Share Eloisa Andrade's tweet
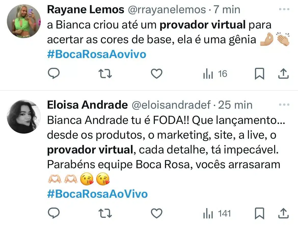 click(283, 213)
